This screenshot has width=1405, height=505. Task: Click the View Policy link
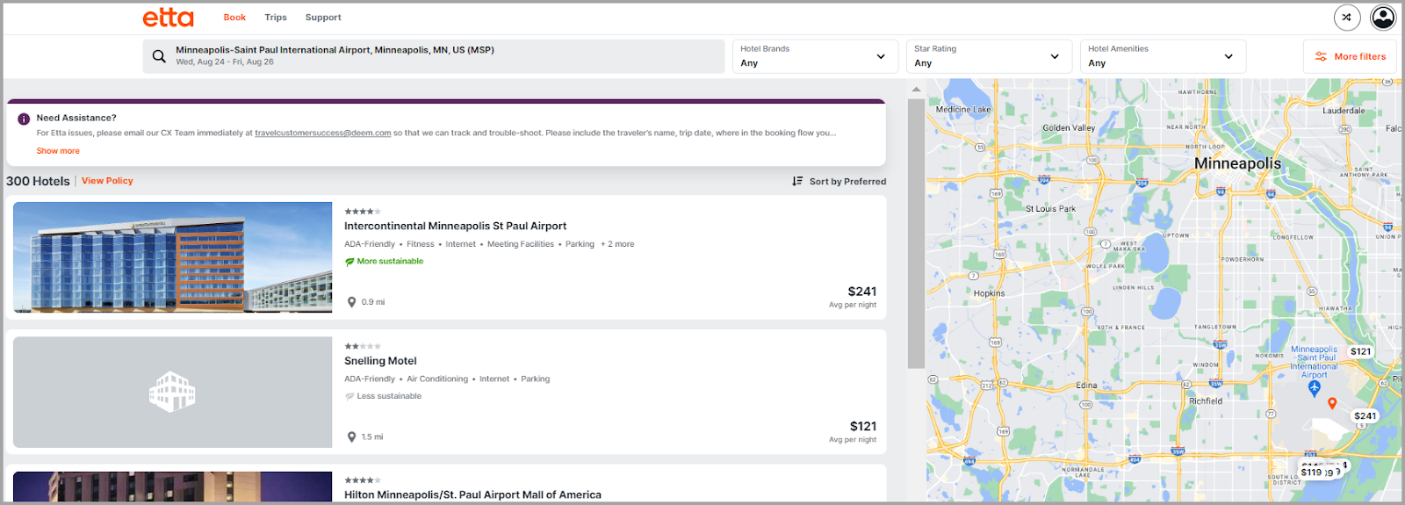[x=107, y=181]
